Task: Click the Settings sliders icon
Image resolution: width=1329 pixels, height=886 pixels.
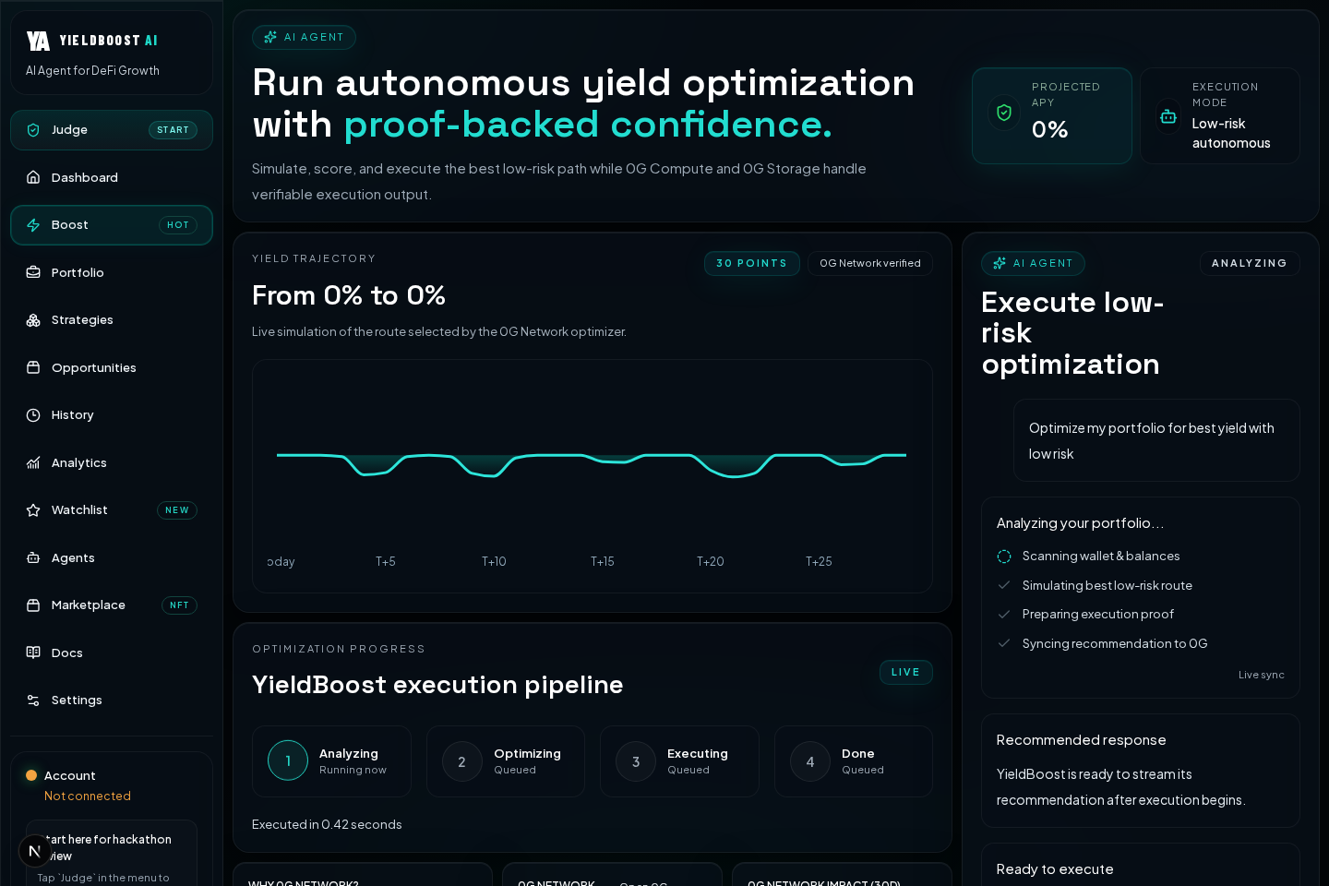Action: point(33,700)
